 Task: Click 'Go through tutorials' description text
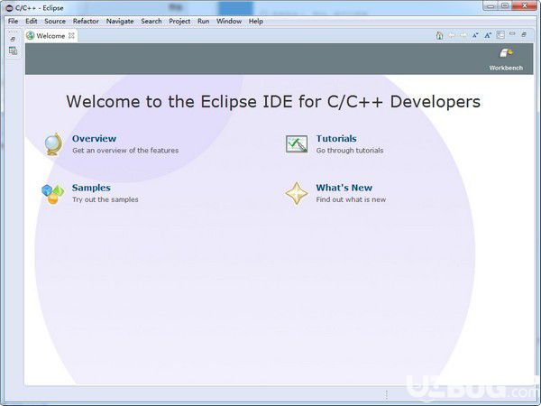pos(350,151)
